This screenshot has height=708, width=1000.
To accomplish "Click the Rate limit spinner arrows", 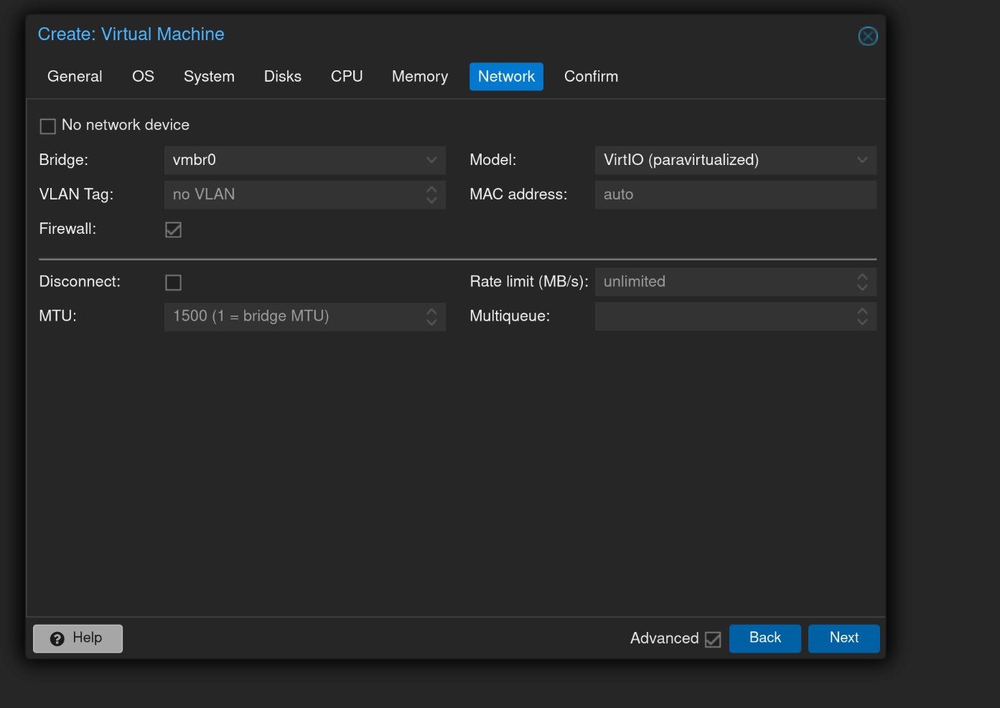I will 862,282.
